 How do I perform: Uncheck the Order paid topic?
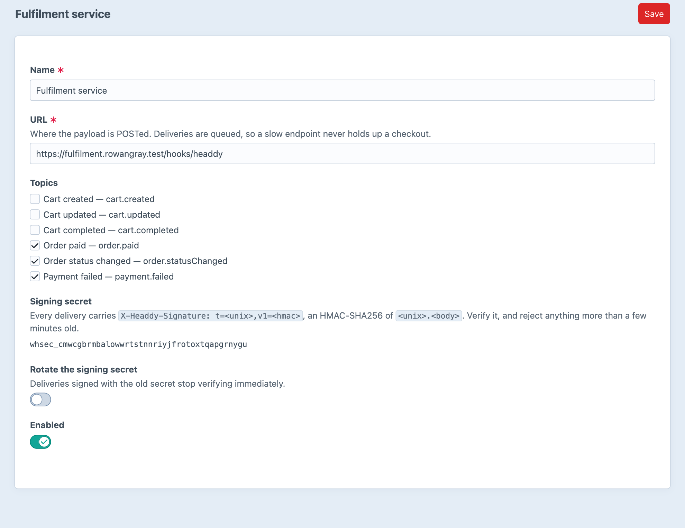click(35, 245)
